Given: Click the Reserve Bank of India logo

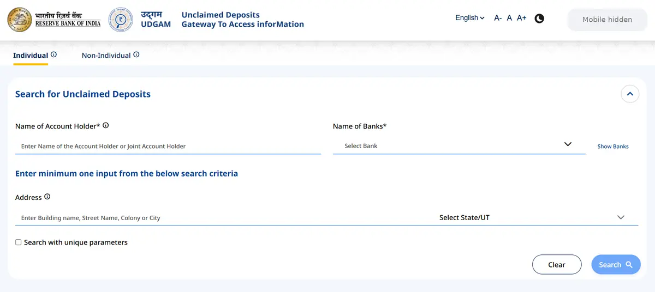Looking at the screenshot, I should click(x=54, y=20).
